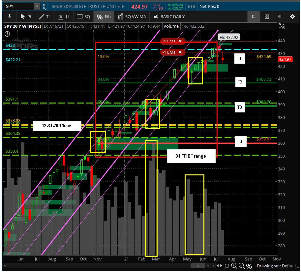
Task: Click the SPY symbol input field
Action: (19, 7)
